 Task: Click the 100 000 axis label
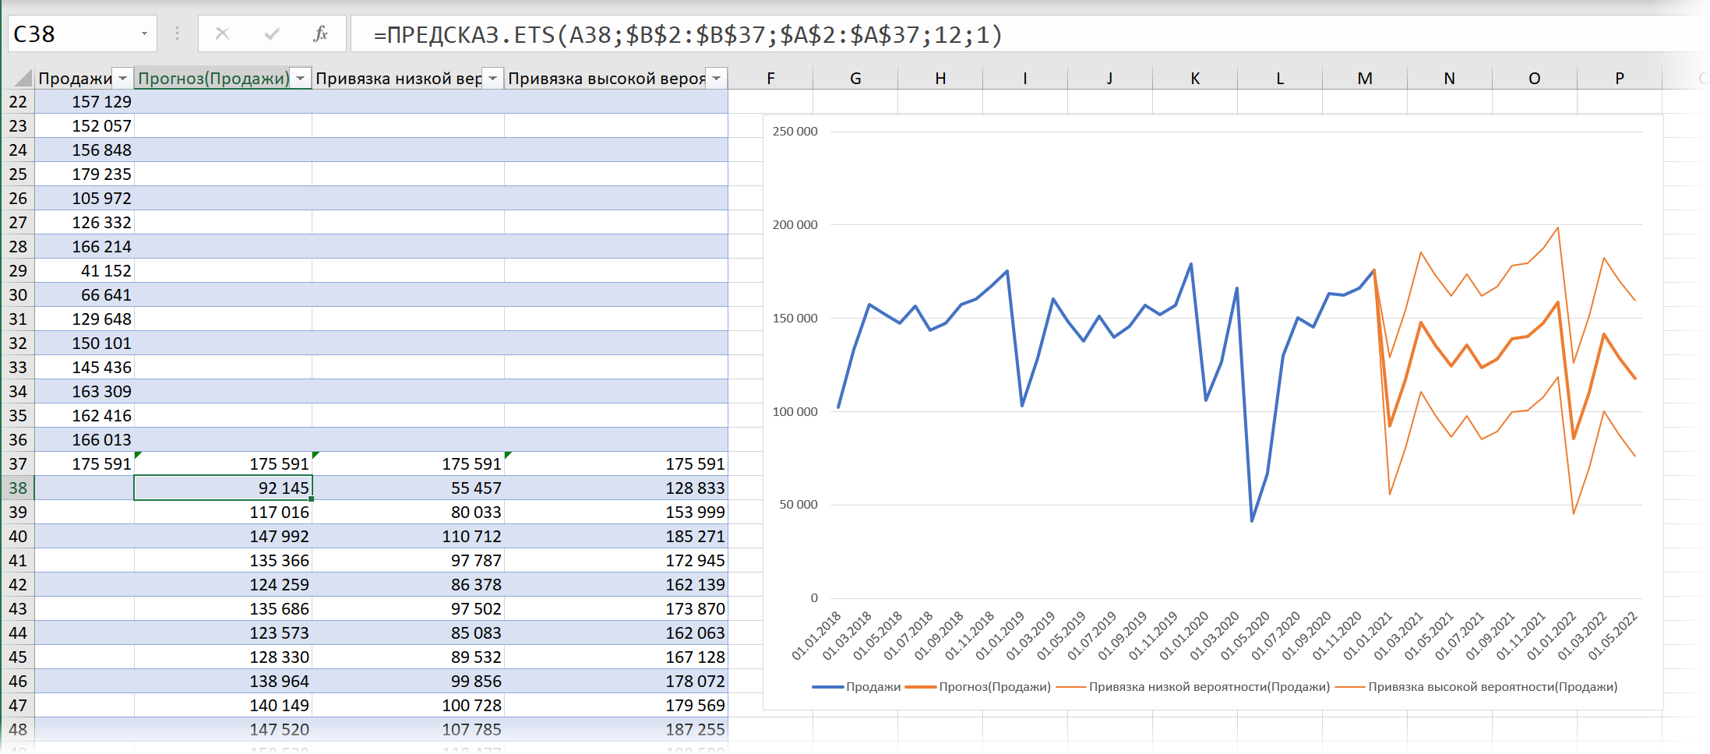(795, 412)
